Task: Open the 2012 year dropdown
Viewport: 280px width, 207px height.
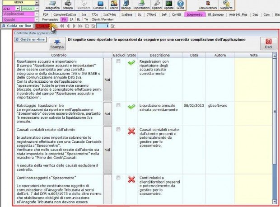Action: [x=18, y=9]
